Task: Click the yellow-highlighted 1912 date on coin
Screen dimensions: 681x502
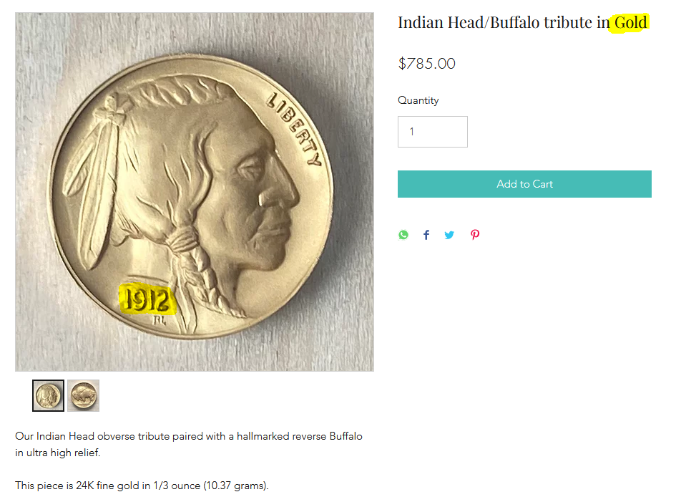Action: point(147,299)
